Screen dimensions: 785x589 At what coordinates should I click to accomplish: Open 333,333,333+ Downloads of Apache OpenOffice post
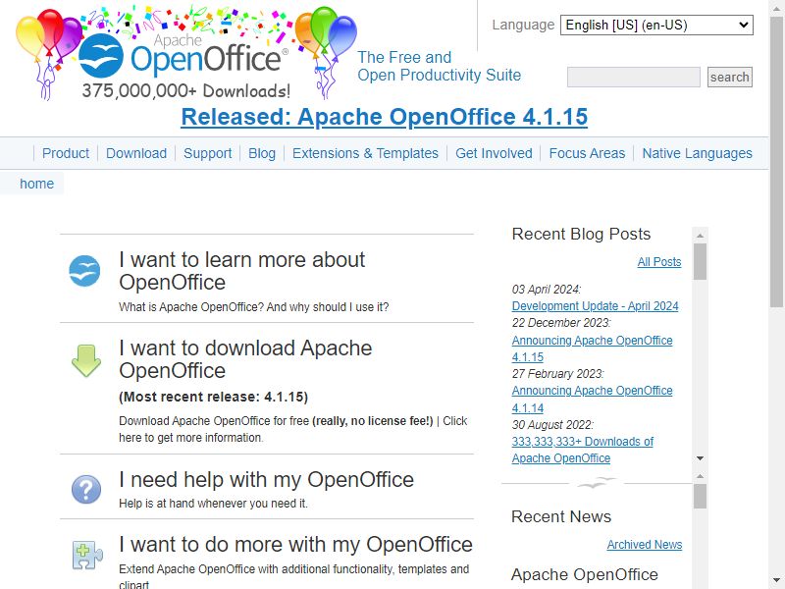(582, 450)
